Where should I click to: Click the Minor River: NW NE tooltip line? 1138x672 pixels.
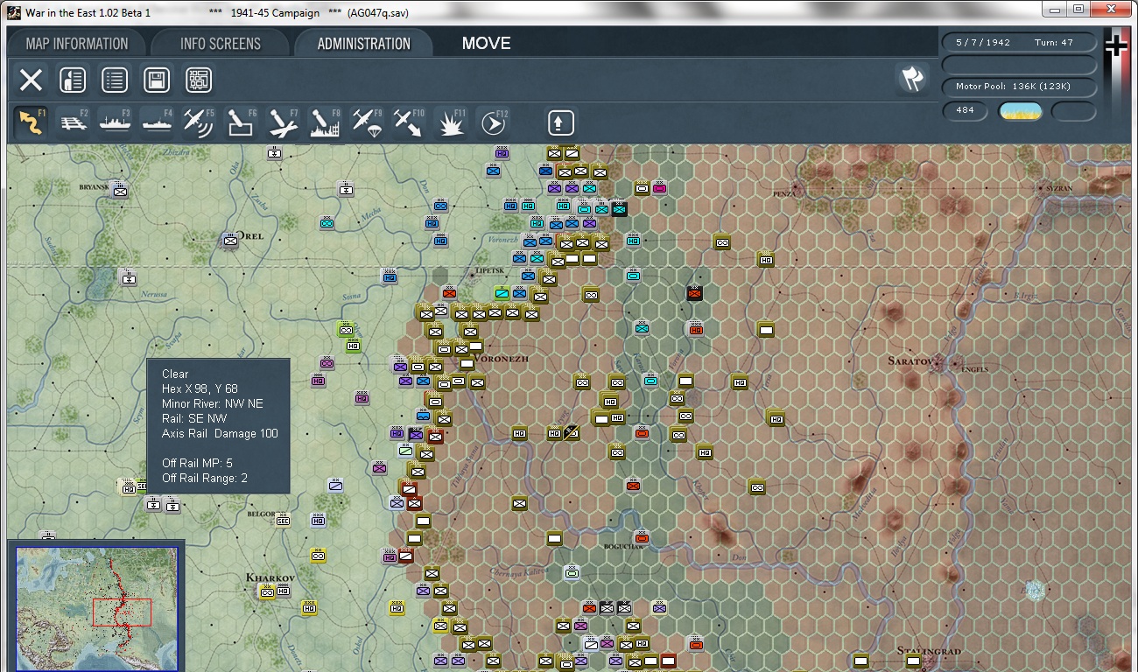pyautogui.click(x=212, y=404)
